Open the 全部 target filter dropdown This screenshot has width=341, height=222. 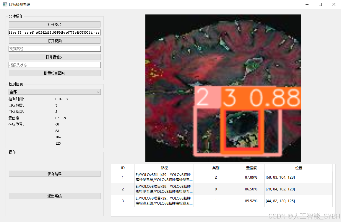tap(55, 92)
